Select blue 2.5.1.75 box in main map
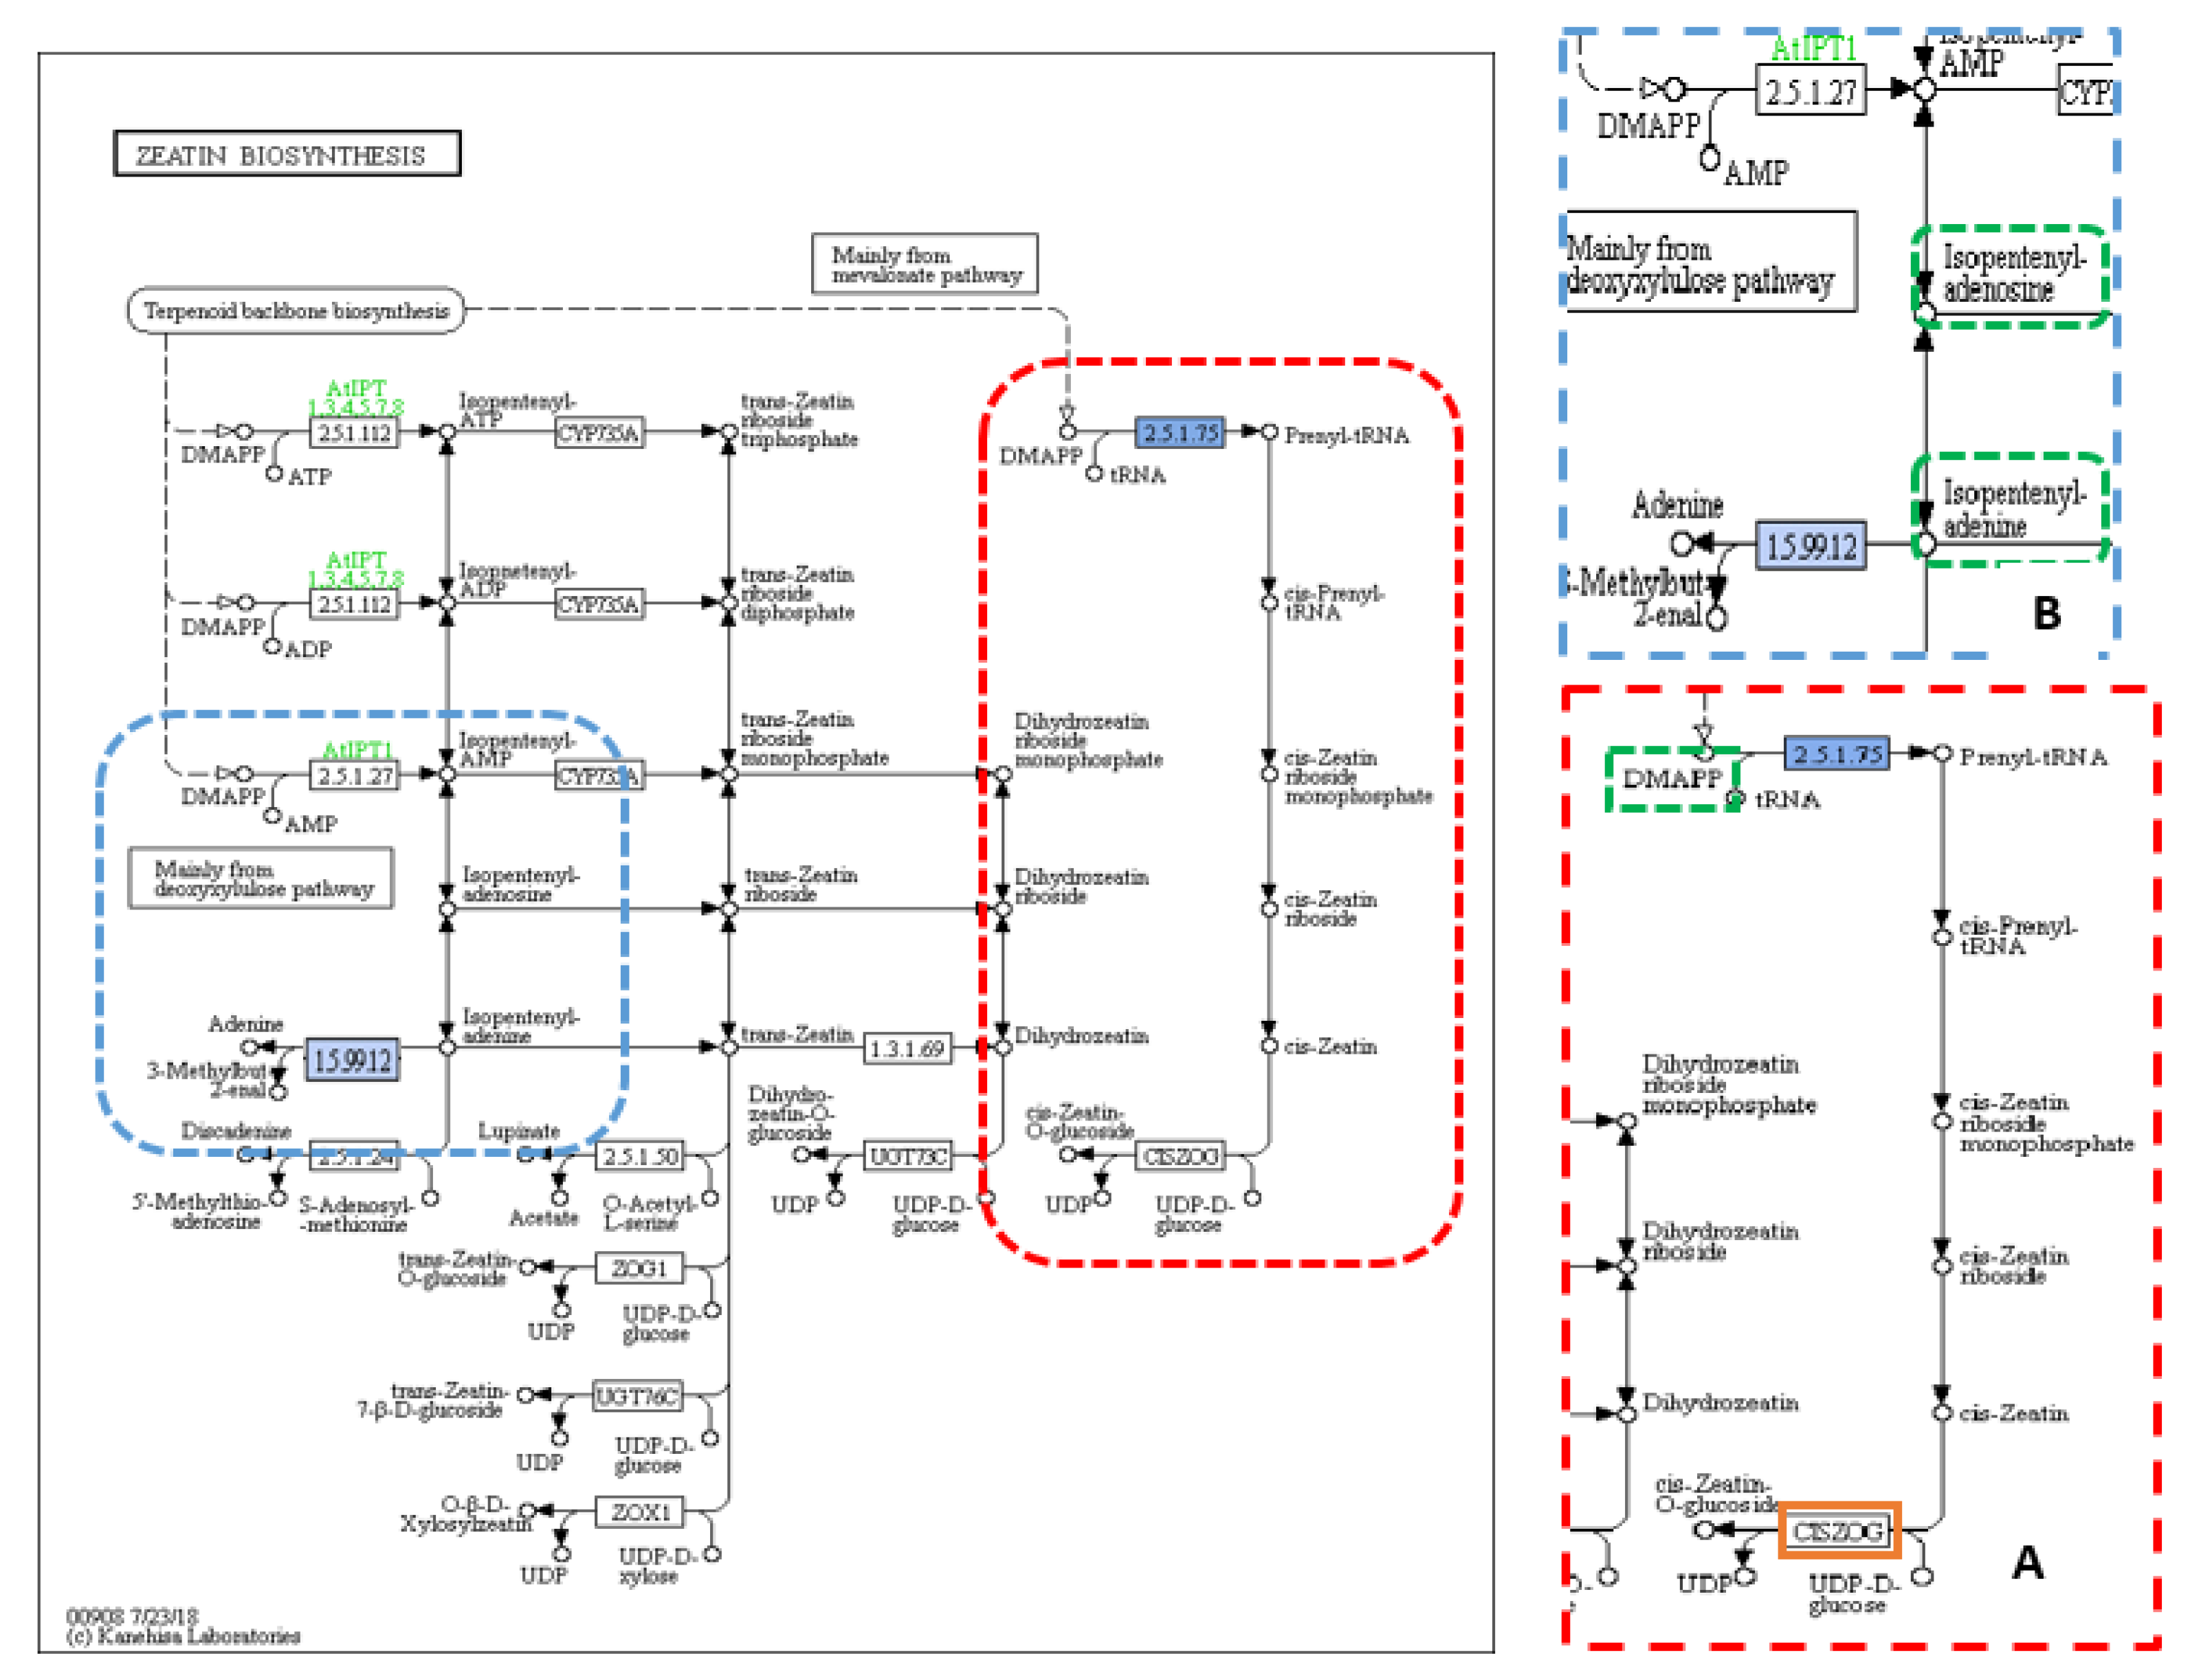This screenshot has width=2201, height=1680. 1180,433
